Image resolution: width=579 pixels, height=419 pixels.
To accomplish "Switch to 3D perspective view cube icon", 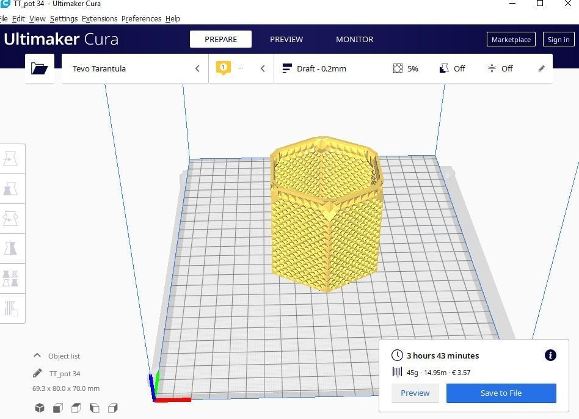I will point(40,408).
